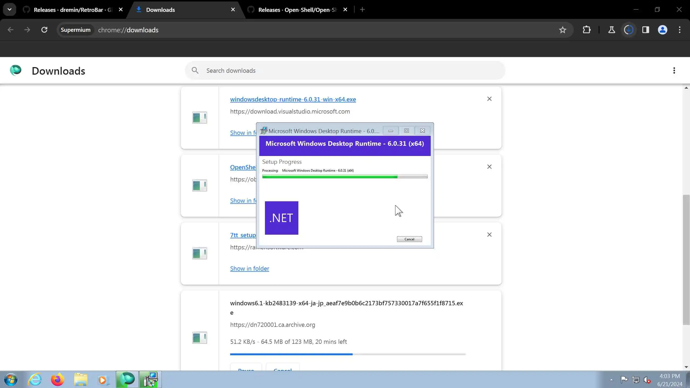Click Show in folder under 7tt_setup
This screenshot has width=690, height=388.
tap(249, 269)
